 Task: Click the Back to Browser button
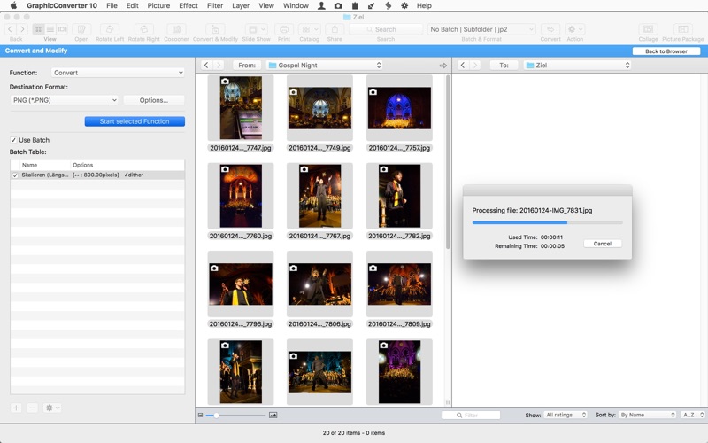pos(666,51)
